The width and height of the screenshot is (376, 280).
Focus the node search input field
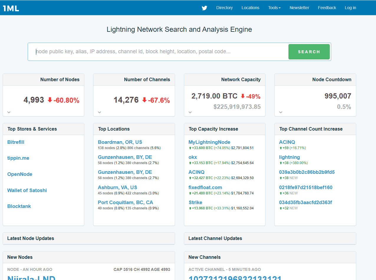(x=159, y=52)
